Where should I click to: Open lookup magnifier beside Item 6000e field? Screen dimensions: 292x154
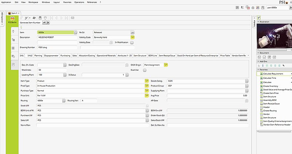[x=76, y=32]
